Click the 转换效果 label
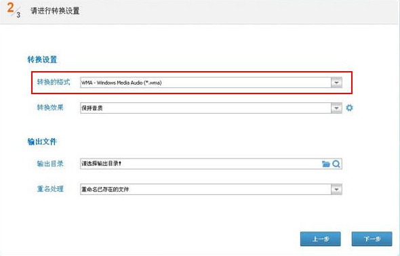Viewport: 400px width, 256px height. click(x=50, y=108)
